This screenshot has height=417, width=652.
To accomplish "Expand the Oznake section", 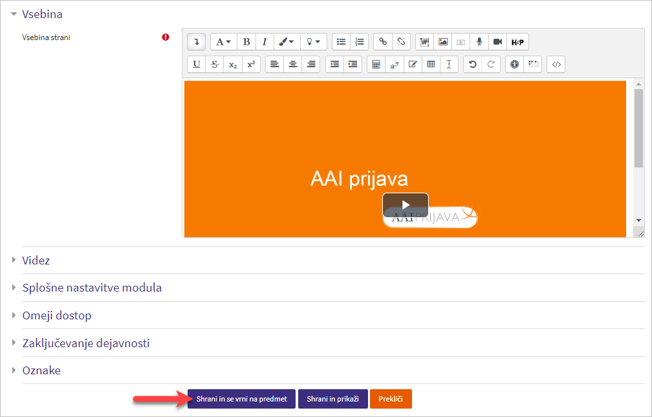I will tap(41, 370).
